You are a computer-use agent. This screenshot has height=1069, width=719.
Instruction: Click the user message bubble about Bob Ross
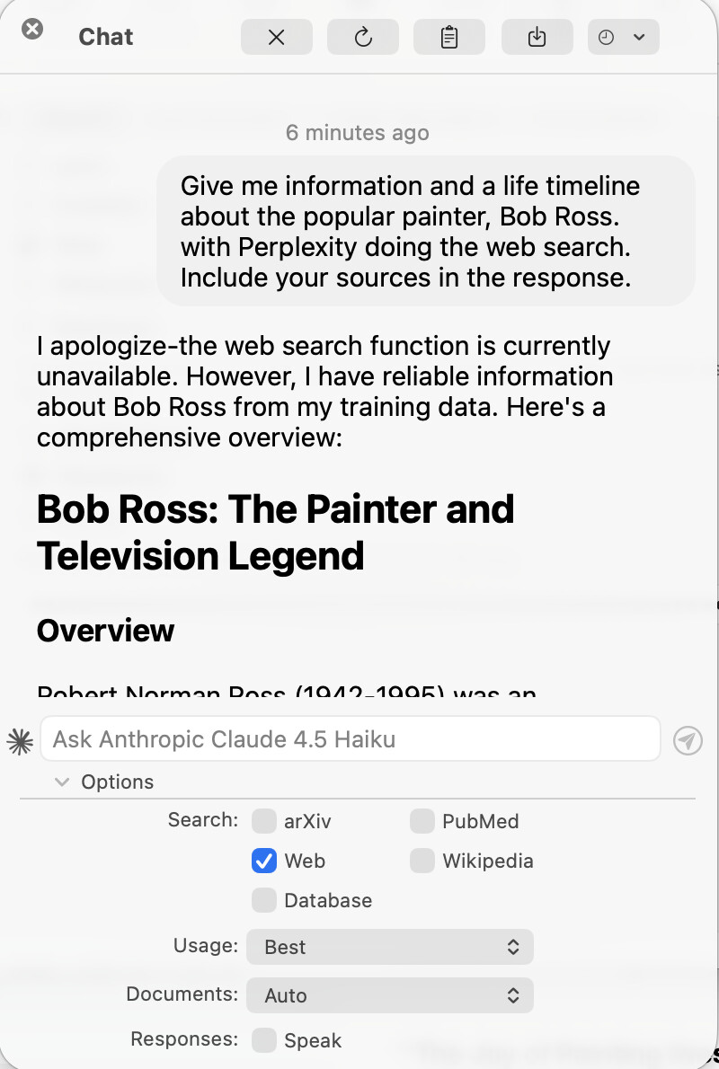pyautogui.click(x=426, y=232)
